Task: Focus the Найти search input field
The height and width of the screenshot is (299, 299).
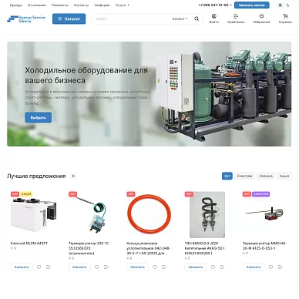Action: [133, 18]
